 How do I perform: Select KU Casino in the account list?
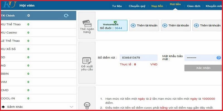pyautogui.click(x=11, y=32)
